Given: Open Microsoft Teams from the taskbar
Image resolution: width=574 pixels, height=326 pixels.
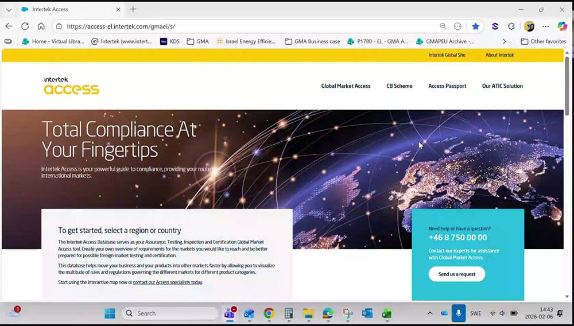Looking at the screenshot, I should click(x=230, y=313).
